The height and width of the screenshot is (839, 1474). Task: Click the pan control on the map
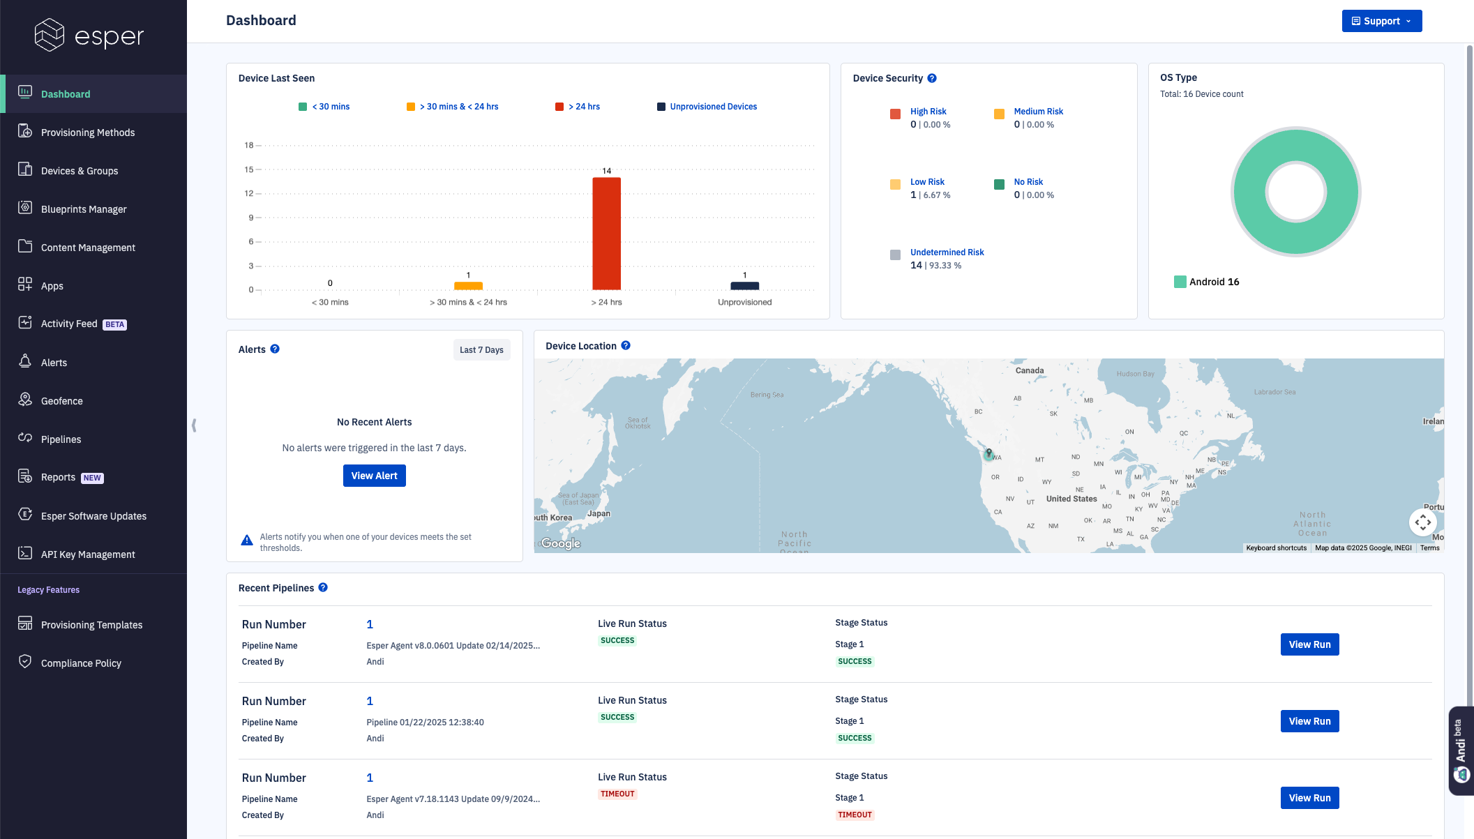point(1423,522)
